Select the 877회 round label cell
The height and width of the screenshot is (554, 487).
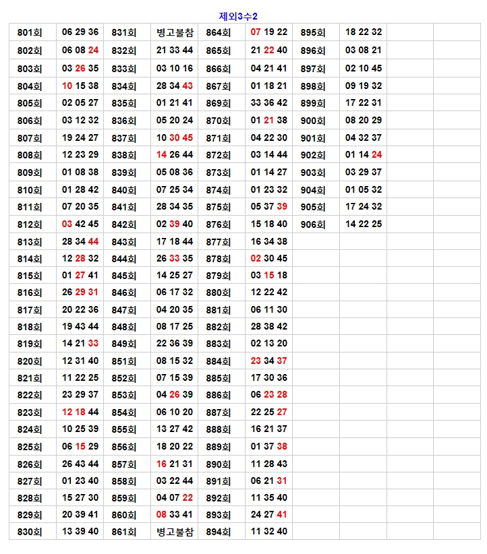[x=219, y=242]
